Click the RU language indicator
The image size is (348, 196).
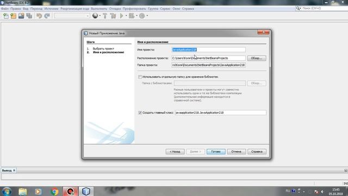(x=288, y=191)
